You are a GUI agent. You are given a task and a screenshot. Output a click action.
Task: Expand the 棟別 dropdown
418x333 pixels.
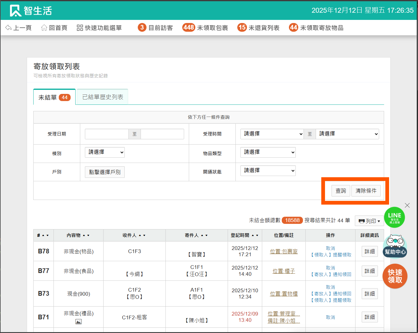tap(105, 152)
